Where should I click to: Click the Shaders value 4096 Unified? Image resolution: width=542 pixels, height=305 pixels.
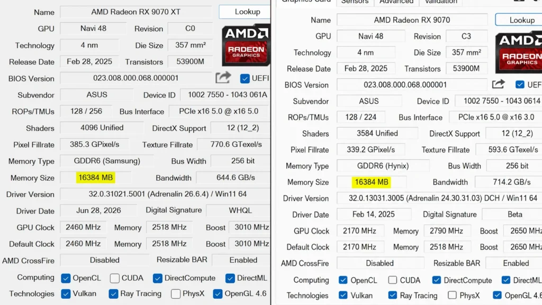(x=102, y=128)
